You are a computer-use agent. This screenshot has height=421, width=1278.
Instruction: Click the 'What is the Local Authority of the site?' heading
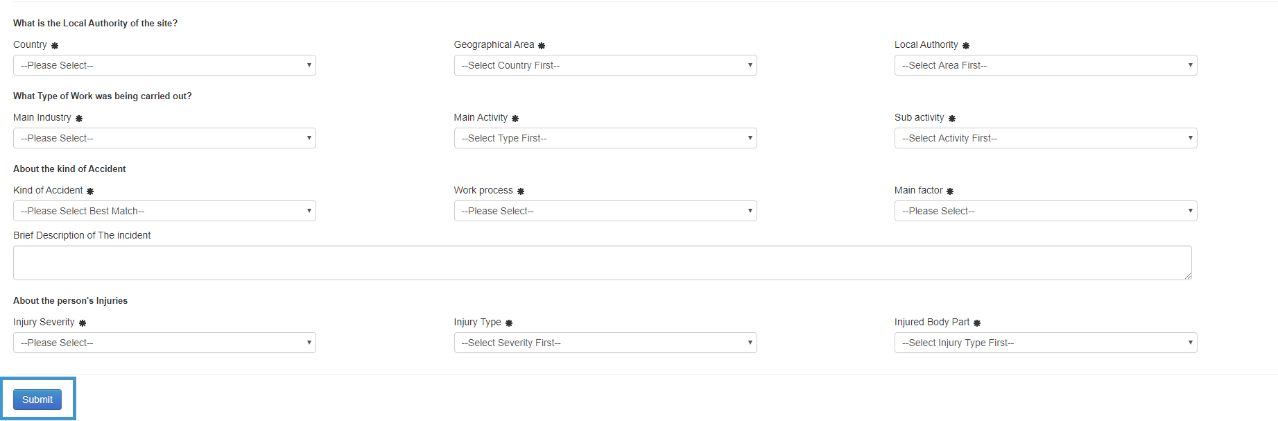pyautogui.click(x=95, y=23)
